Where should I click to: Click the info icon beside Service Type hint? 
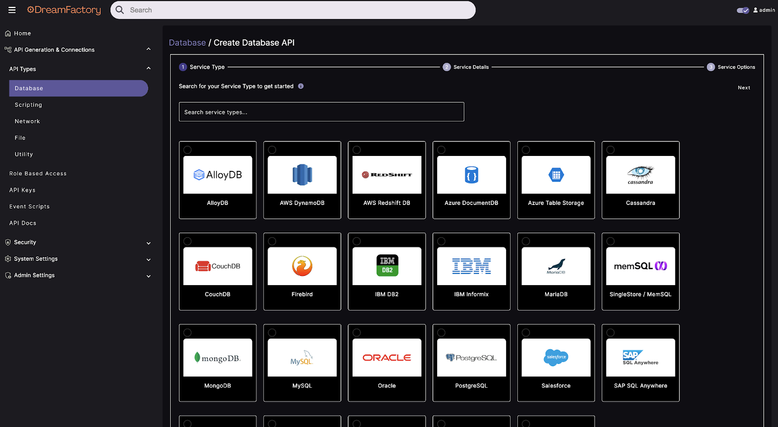pyautogui.click(x=301, y=86)
